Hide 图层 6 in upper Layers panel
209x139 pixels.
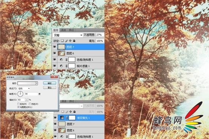[55, 53]
